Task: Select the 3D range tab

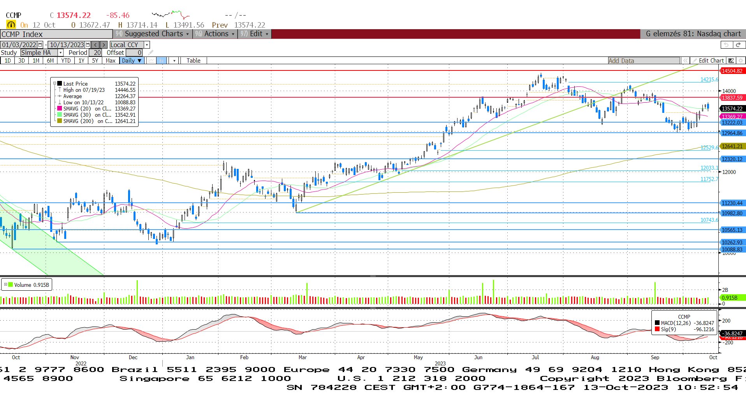Action: pyautogui.click(x=21, y=61)
